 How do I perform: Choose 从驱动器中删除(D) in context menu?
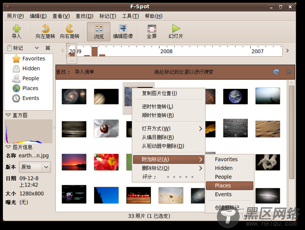click(x=168, y=146)
